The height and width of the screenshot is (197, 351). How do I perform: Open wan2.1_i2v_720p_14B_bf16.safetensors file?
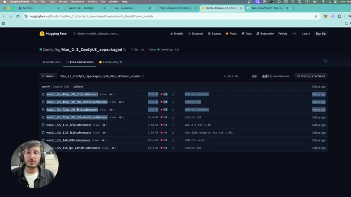point(72,110)
